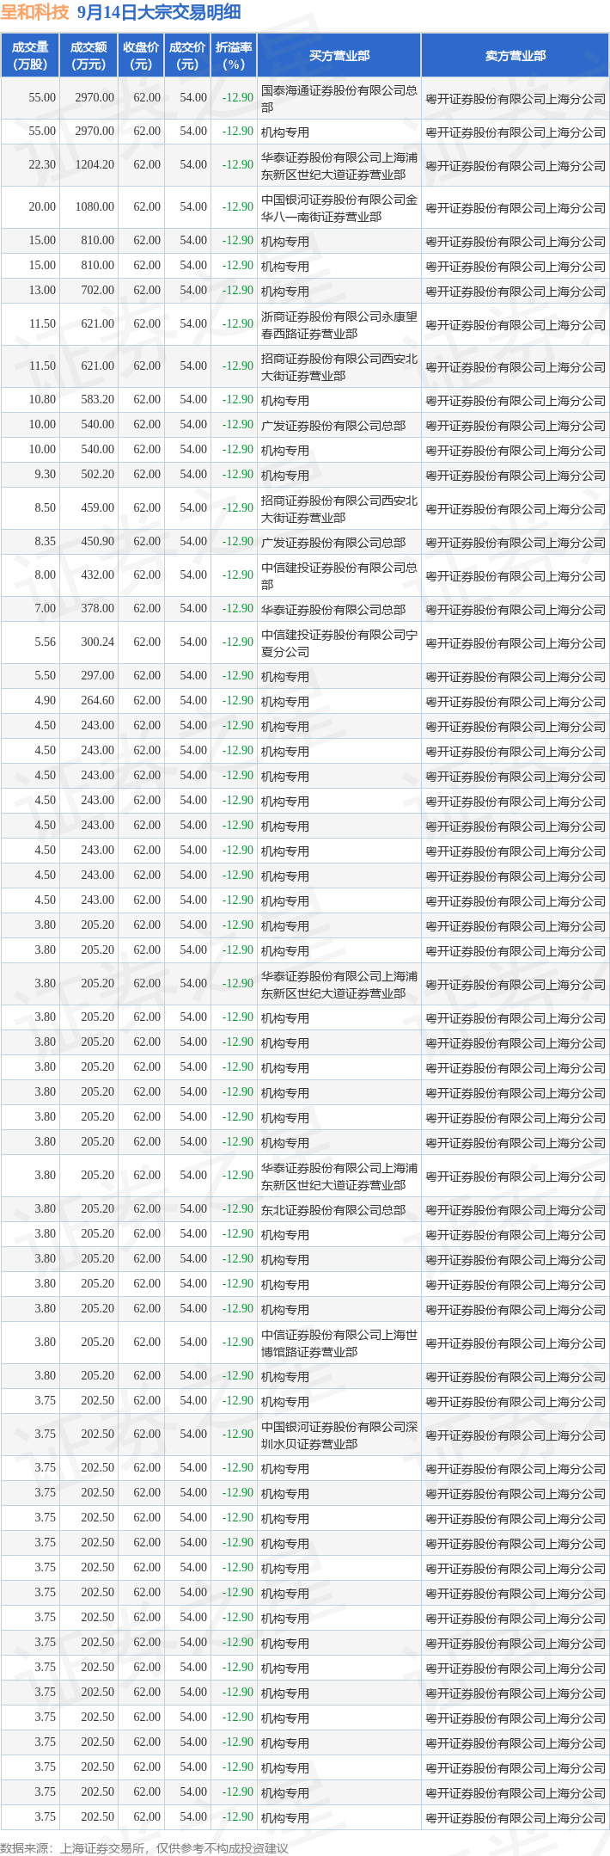Select buyer 中信建投证券宁夏分公司 cell
The height and width of the screenshot is (1856, 610).
339,642
